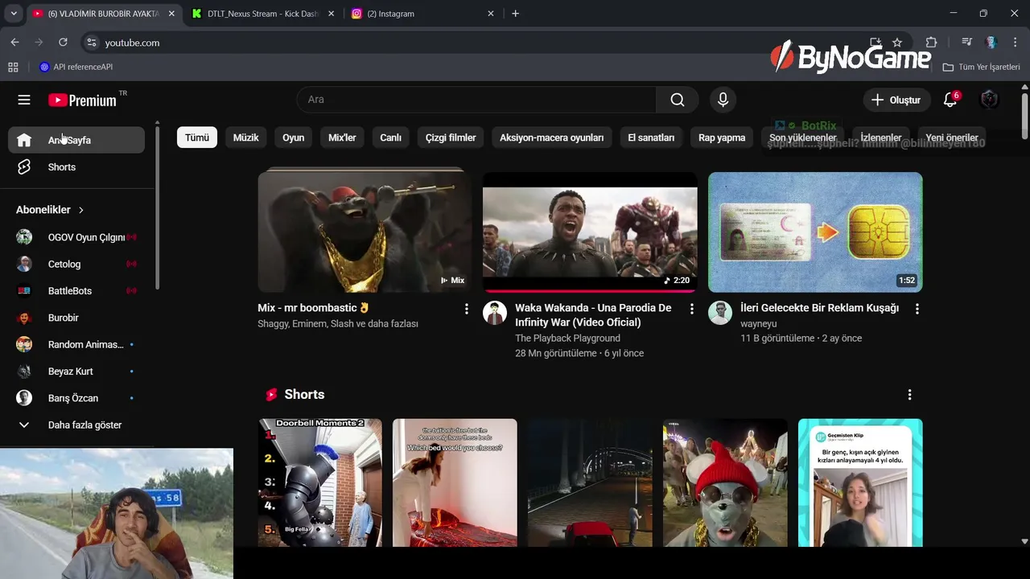Open the Geçmişten Klip short
1030x579 pixels.
point(860,482)
